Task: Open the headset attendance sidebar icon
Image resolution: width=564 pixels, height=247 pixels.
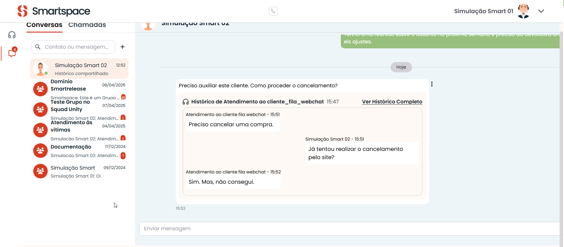Action: click(x=12, y=35)
